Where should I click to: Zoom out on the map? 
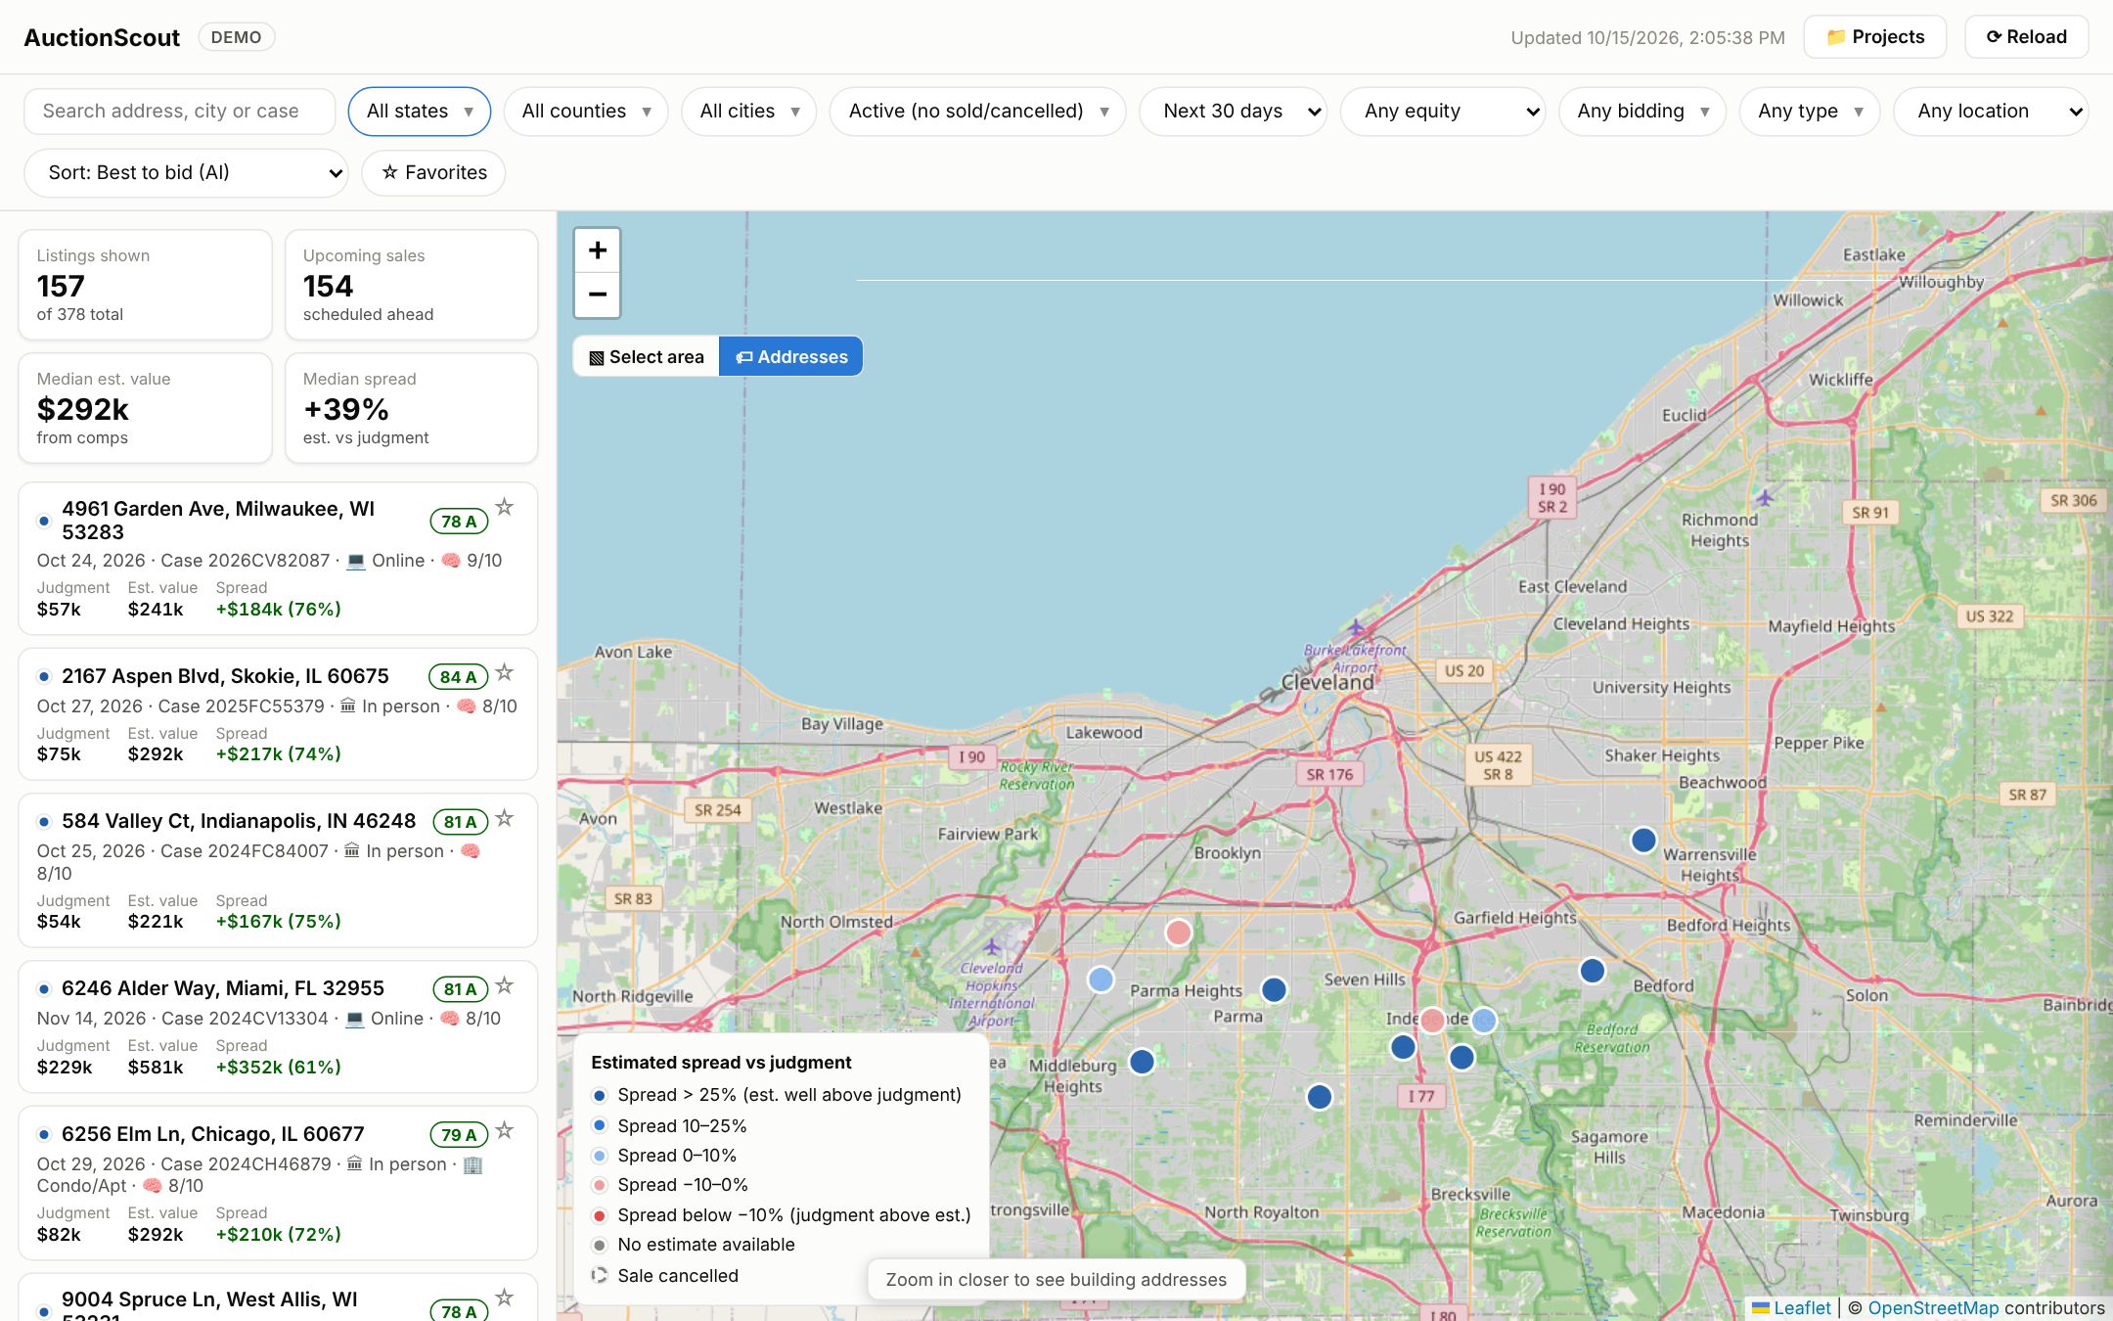pos(597,295)
